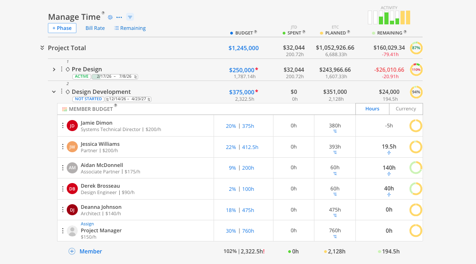The height and width of the screenshot is (264, 476).
Task: Open the Bill Rate link
Action: [x=95, y=28]
